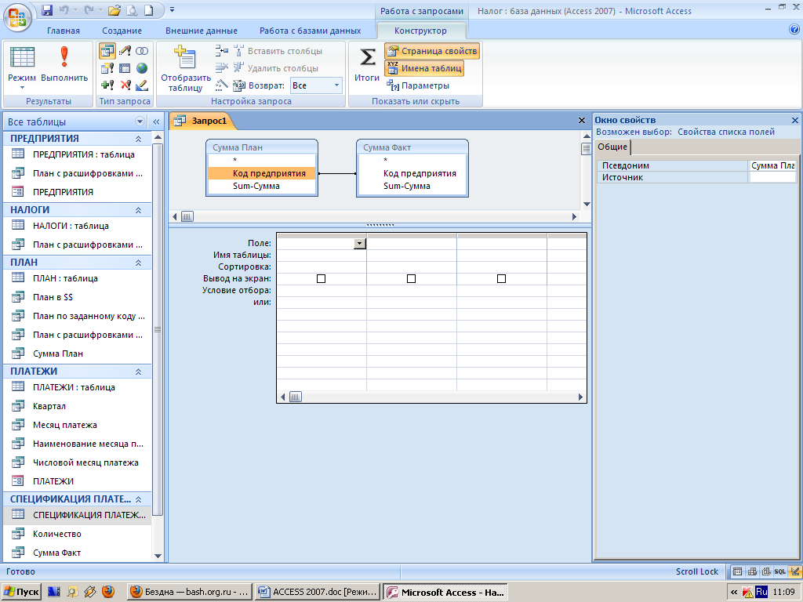Click the Псевдоним value field
Image resolution: width=803 pixels, height=602 pixels.
point(772,165)
